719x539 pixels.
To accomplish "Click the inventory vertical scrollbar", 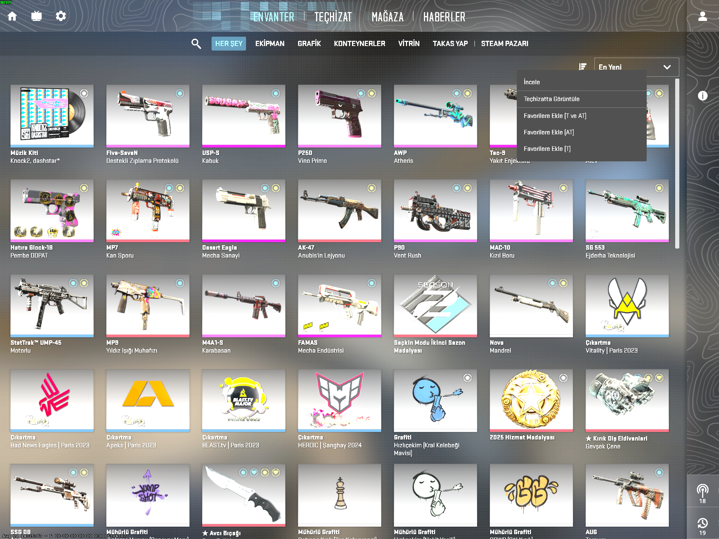I will tap(677, 163).
